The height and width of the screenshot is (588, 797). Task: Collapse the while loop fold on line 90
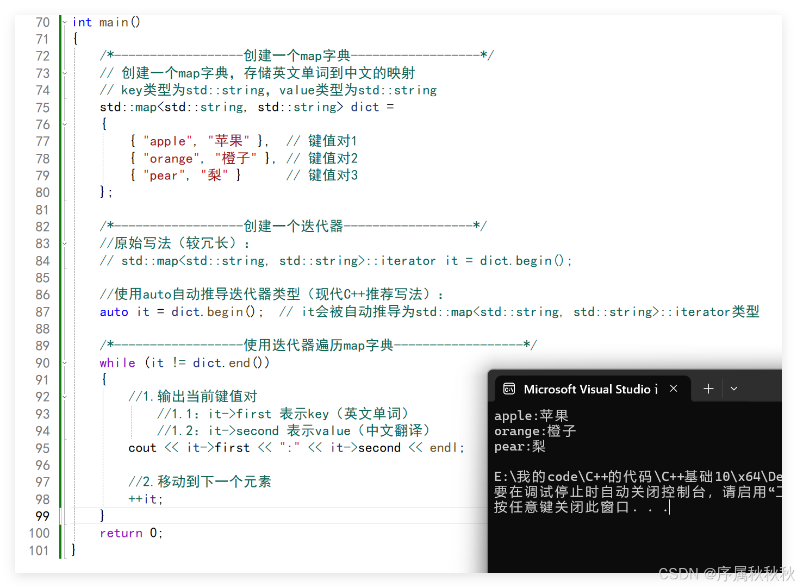pos(65,362)
